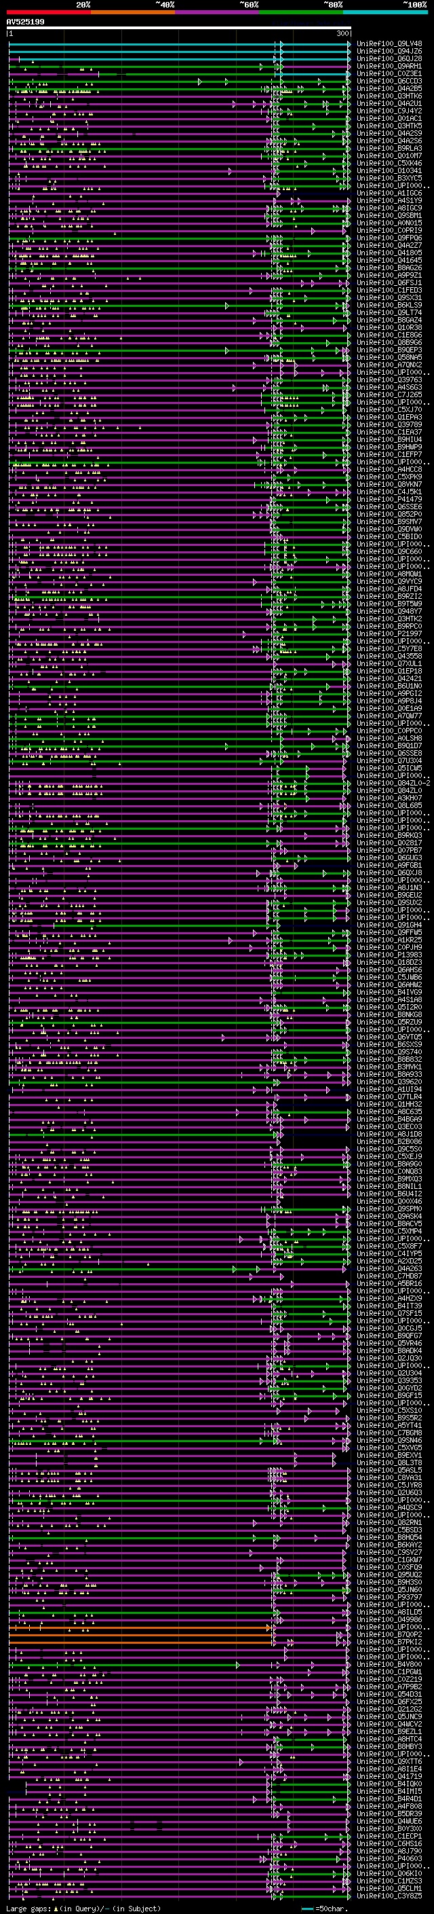Open hit UniRef100_B3XYC5
Image resolution: width=434 pixels, height=1914 pixels.
coord(389,179)
